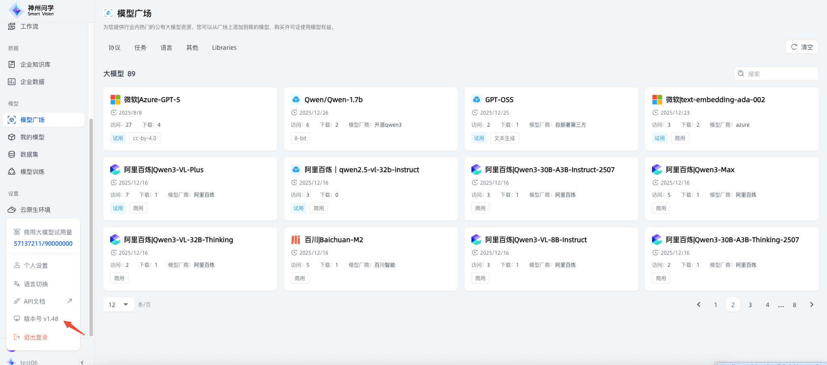
Task: Click the cube icon on GPT-OSS card
Action: point(477,99)
